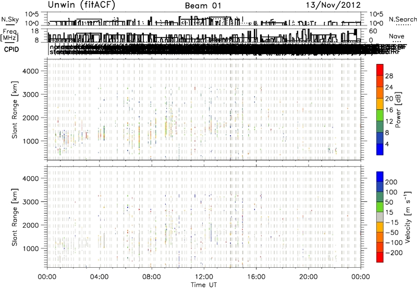The image size is (417, 288).
Task: Select the "Slant Range [km]" label of the power panel
Action: (x=15, y=110)
